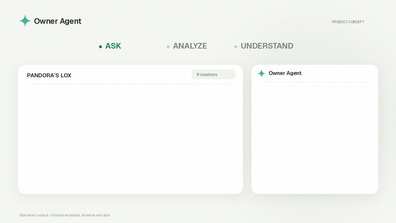
Task: Select the PANDORA'S LOX restaurant heading
Action: (x=49, y=75)
